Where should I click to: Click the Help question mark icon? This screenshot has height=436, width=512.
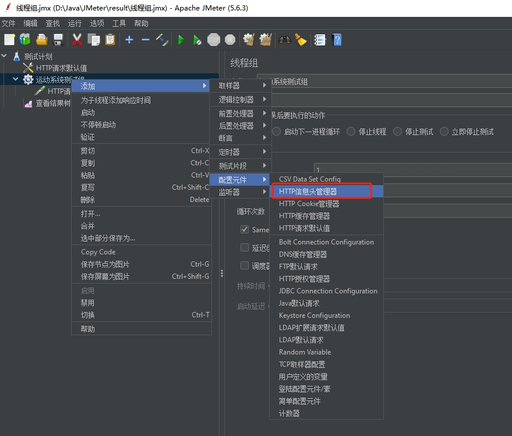(x=337, y=40)
